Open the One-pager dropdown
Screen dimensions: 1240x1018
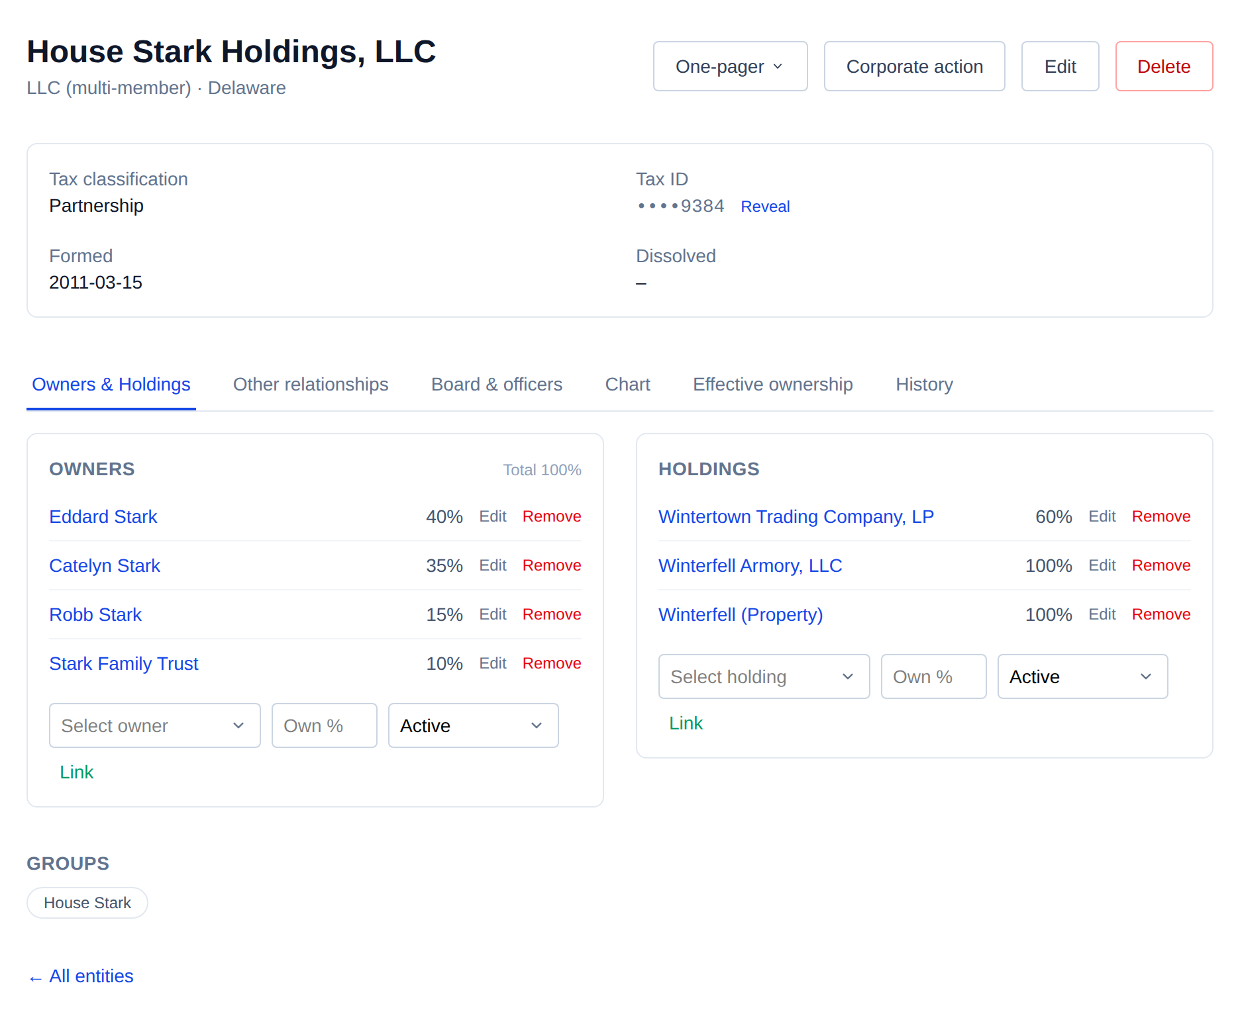pyautogui.click(x=730, y=66)
